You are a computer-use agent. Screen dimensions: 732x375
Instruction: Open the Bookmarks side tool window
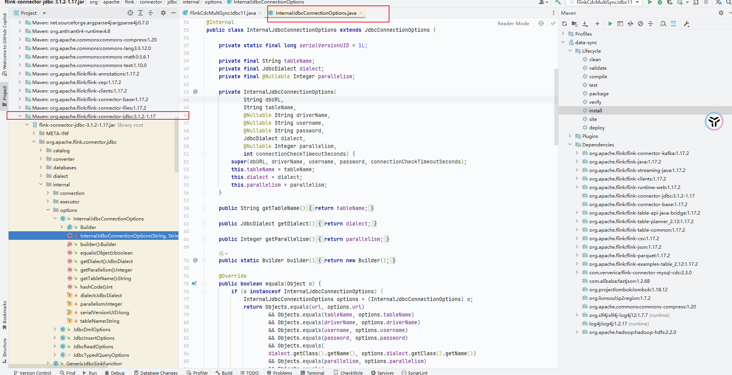(x=5, y=315)
